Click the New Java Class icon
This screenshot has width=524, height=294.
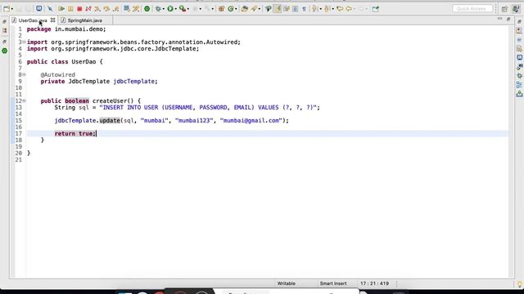[231, 9]
